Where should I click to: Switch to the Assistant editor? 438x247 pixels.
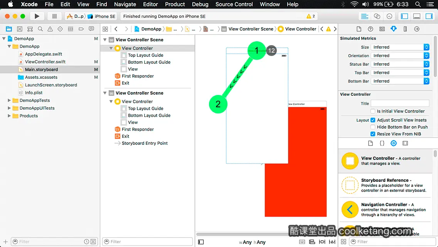point(377,16)
